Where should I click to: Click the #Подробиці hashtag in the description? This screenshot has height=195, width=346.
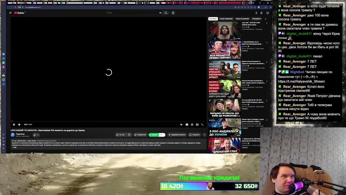pos(41,141)
